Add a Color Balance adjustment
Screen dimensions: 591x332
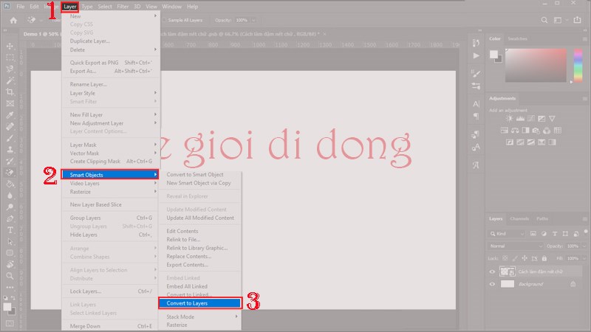coord(515,131)
